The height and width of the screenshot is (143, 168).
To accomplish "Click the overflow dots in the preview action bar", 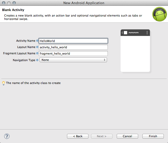I will tap(147, 33).
